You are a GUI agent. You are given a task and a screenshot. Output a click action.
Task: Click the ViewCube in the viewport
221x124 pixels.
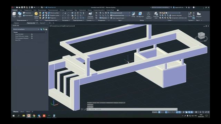pos(201,35)
